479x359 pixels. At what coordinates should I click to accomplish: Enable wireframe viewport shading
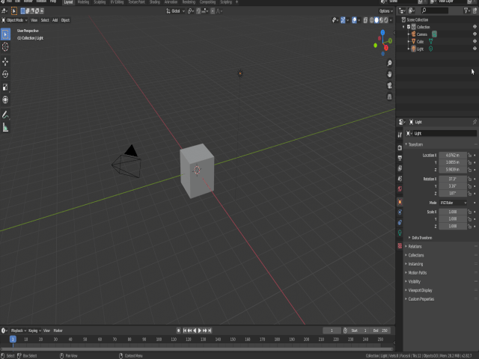click(x=372, y=20)
